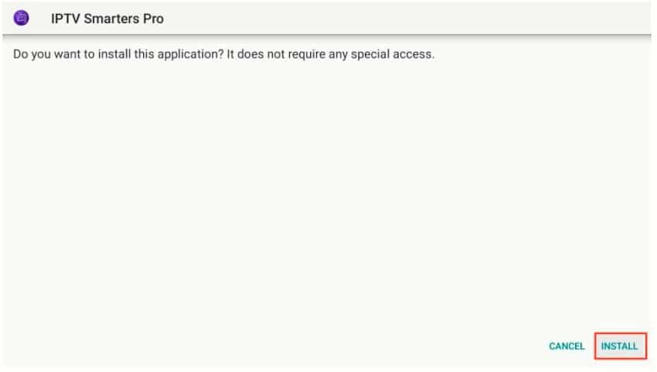
Task: Select the teal CANCEL text link
Action: (x=567, y=346)
